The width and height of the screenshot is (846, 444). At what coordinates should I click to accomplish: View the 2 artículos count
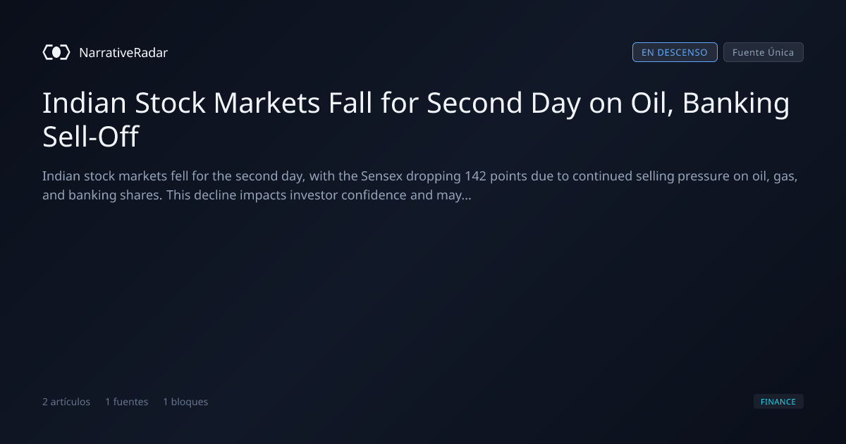pyautogui.click(x=66, y=402)
